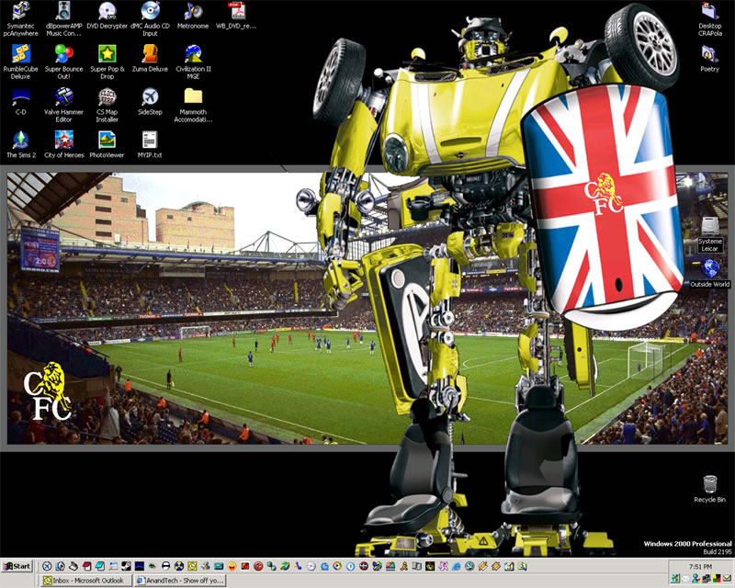Select the Zuma Deluxe game icon

[x=150, y=53]
